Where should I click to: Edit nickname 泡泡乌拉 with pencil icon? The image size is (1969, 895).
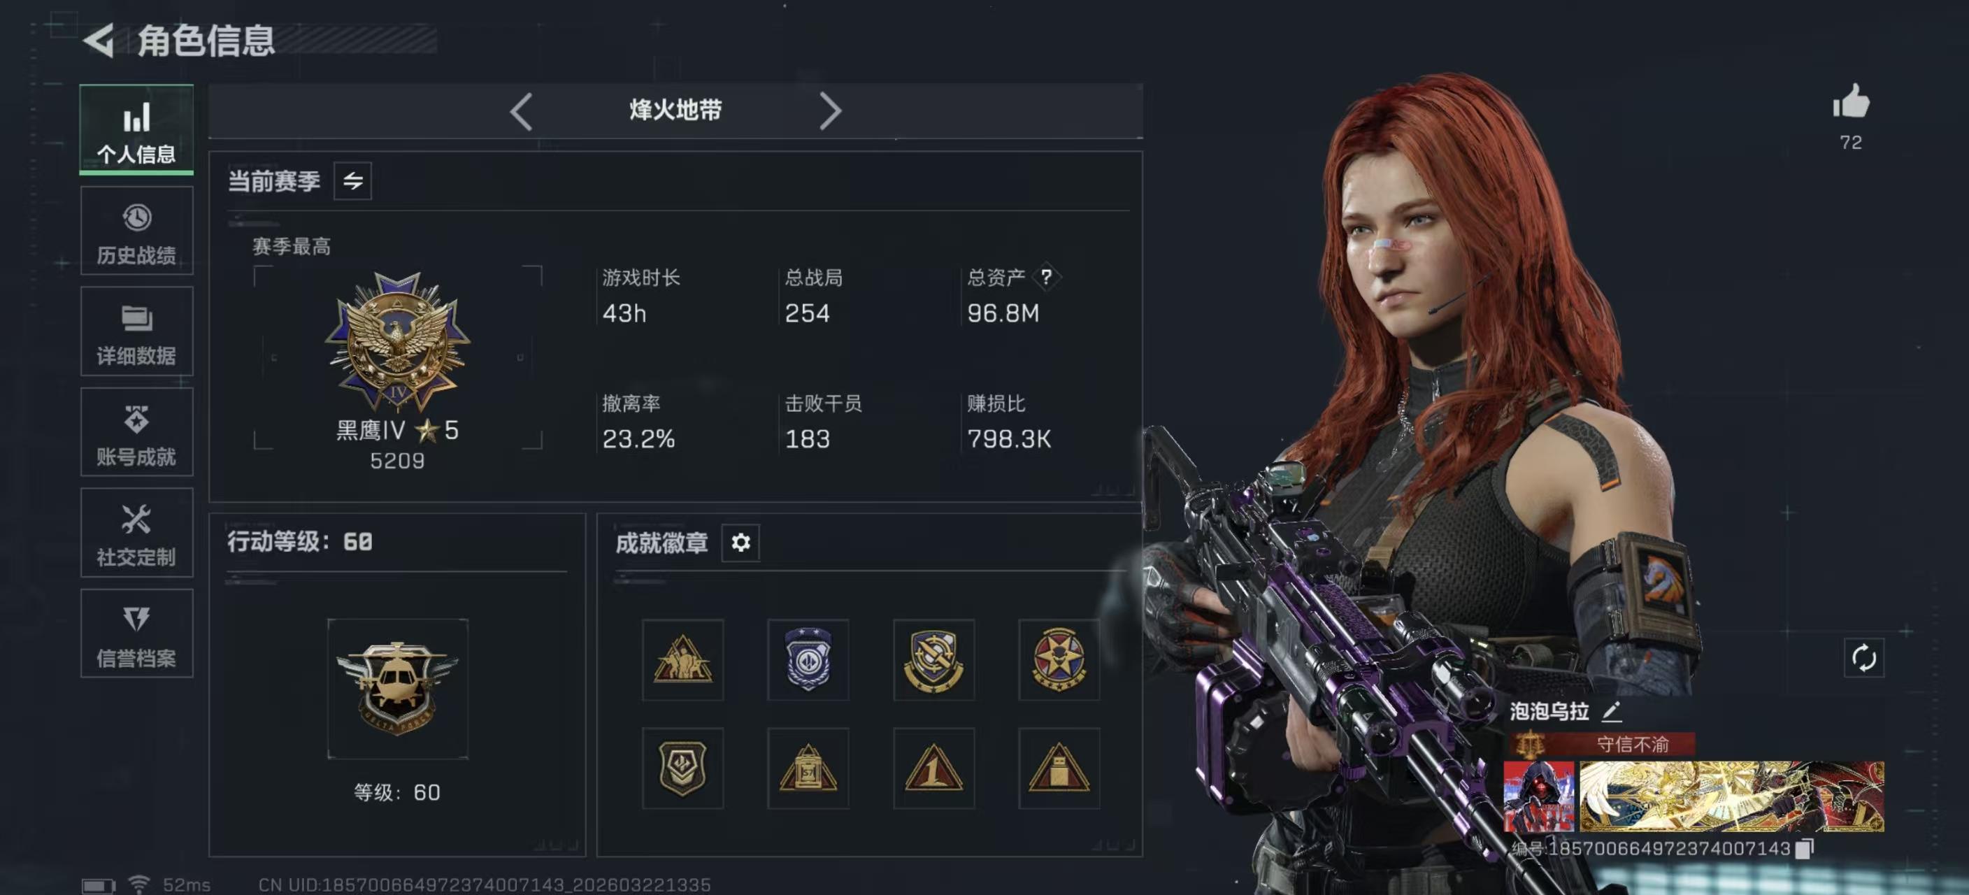click(x=1611, y=712)
